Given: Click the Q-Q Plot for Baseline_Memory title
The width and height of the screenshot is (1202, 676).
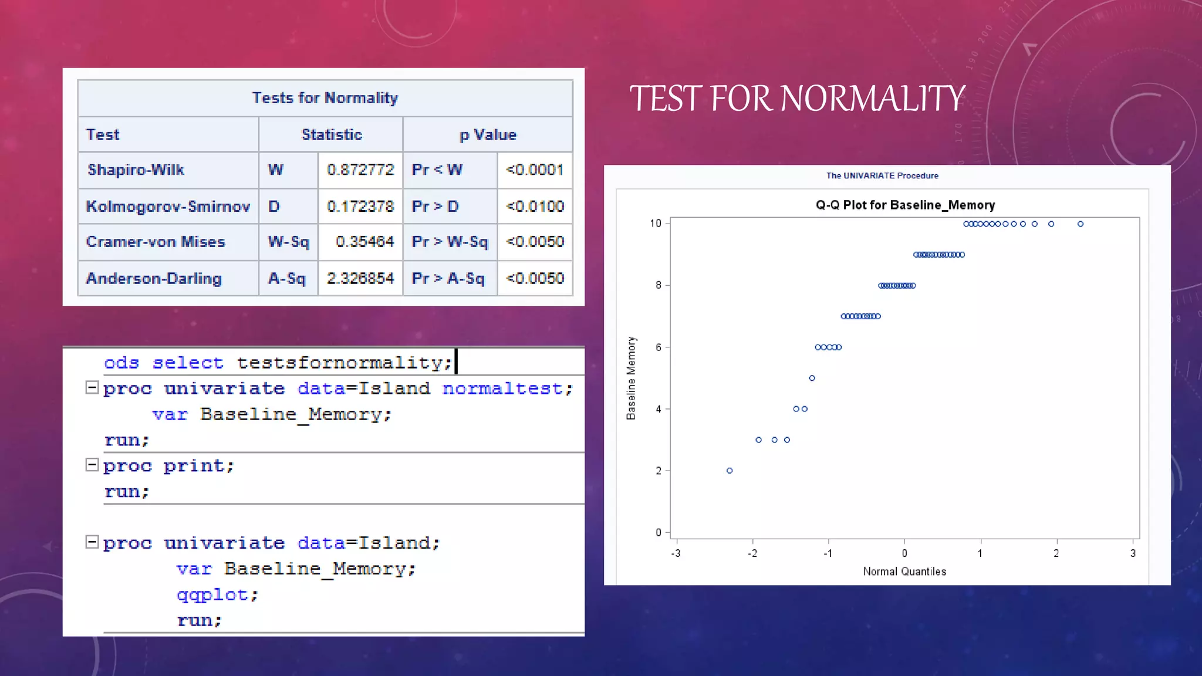Looking at the screenshot, I should (x=905, y=205).
